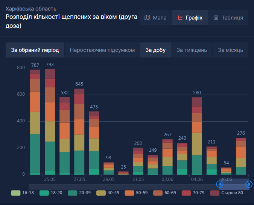254x205 pixels.
Task: Click the line chart icon in Графік tab
Action: point(181,18)
